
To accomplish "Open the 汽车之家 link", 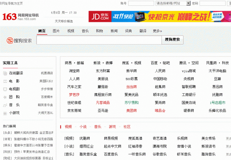I will (x=74, y=87).
